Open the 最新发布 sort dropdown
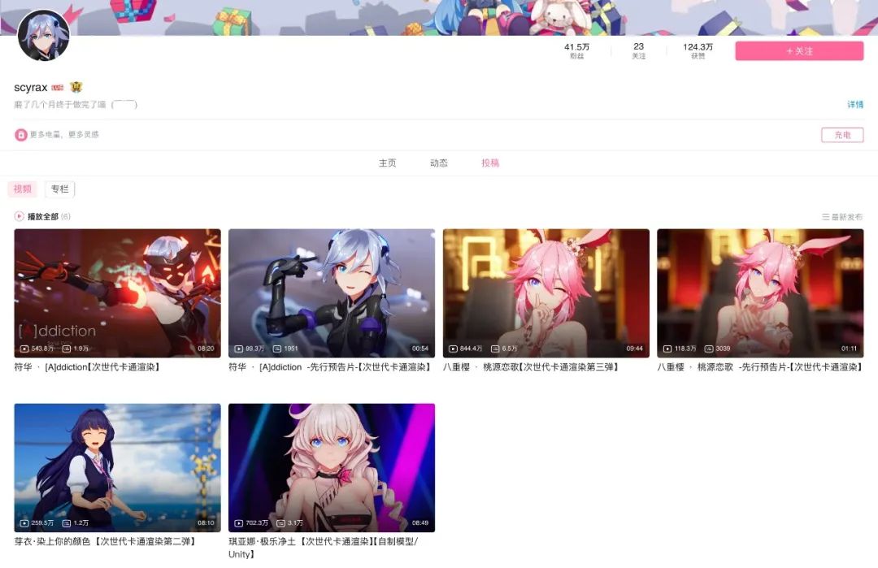Viewport: 878px width, 568px height. (x=842, y=217)
